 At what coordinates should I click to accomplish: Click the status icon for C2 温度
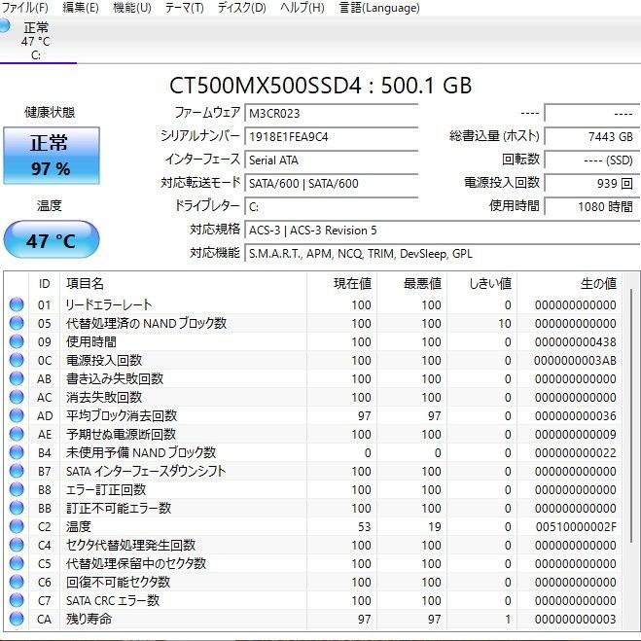tap(17, 526)
